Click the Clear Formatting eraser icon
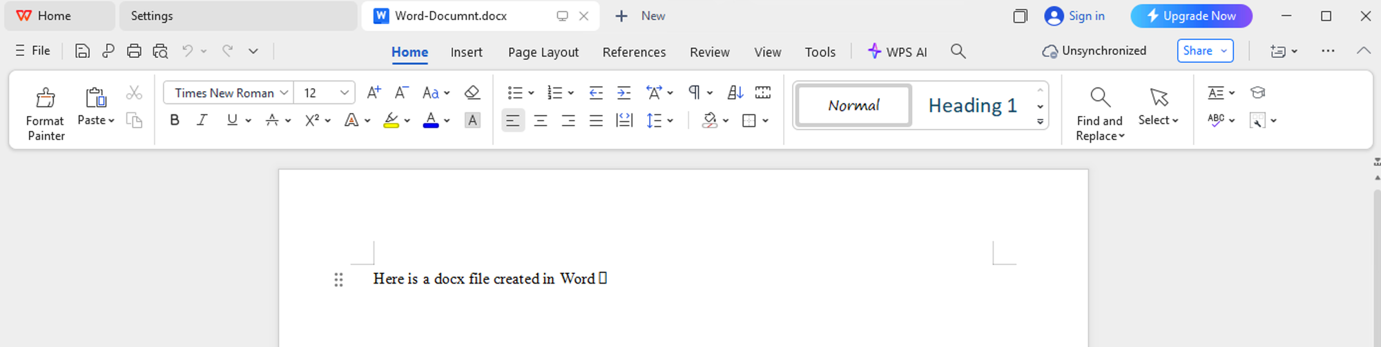 tap(472, 92)
